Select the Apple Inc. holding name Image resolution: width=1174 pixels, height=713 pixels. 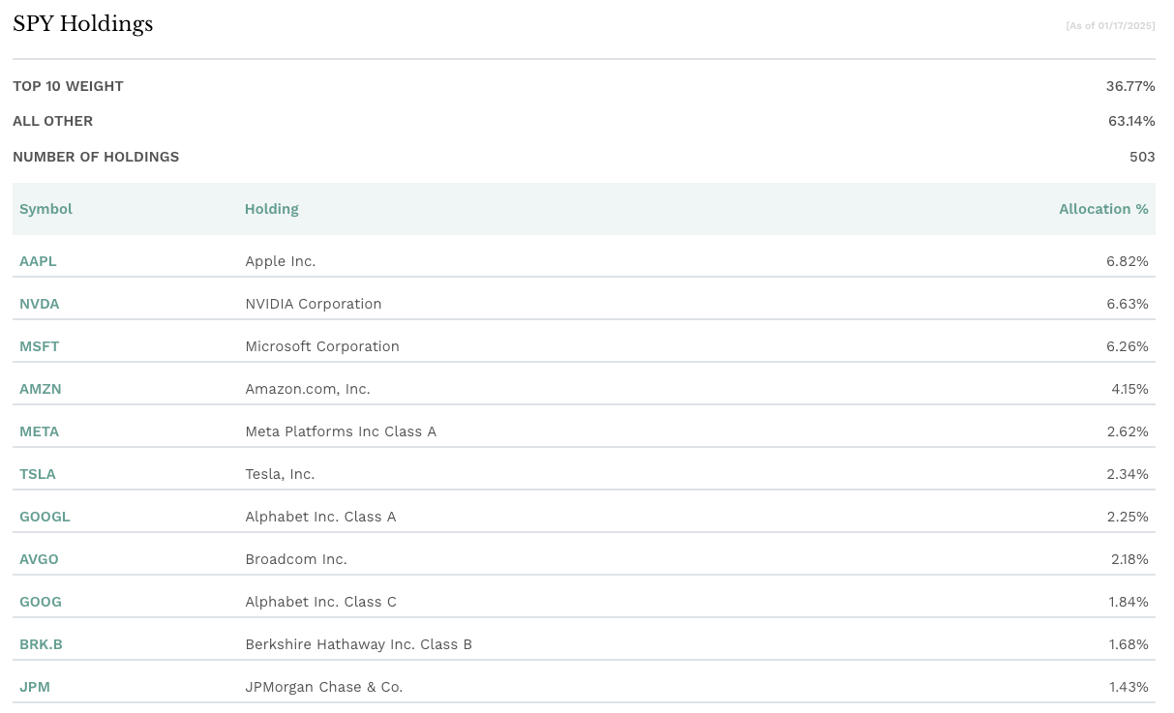coord(281,261)
